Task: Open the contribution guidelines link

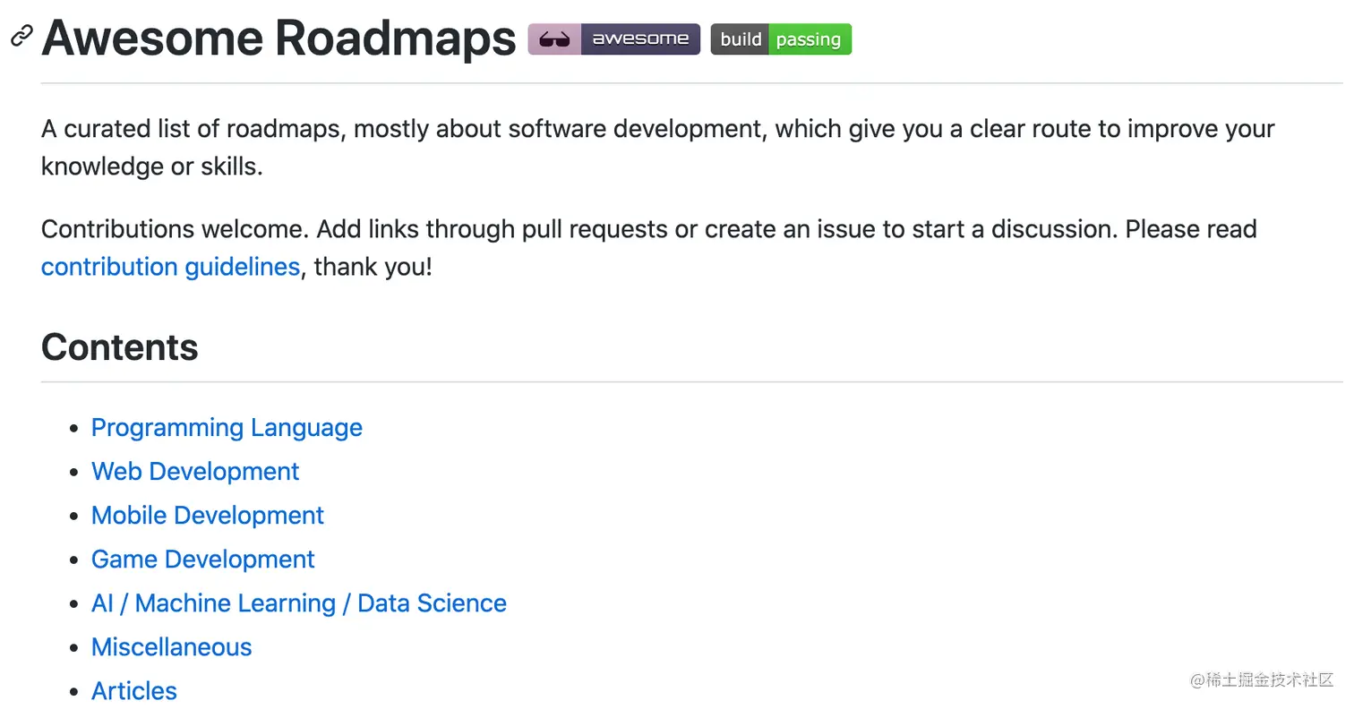Action: (x=170, y=267)
